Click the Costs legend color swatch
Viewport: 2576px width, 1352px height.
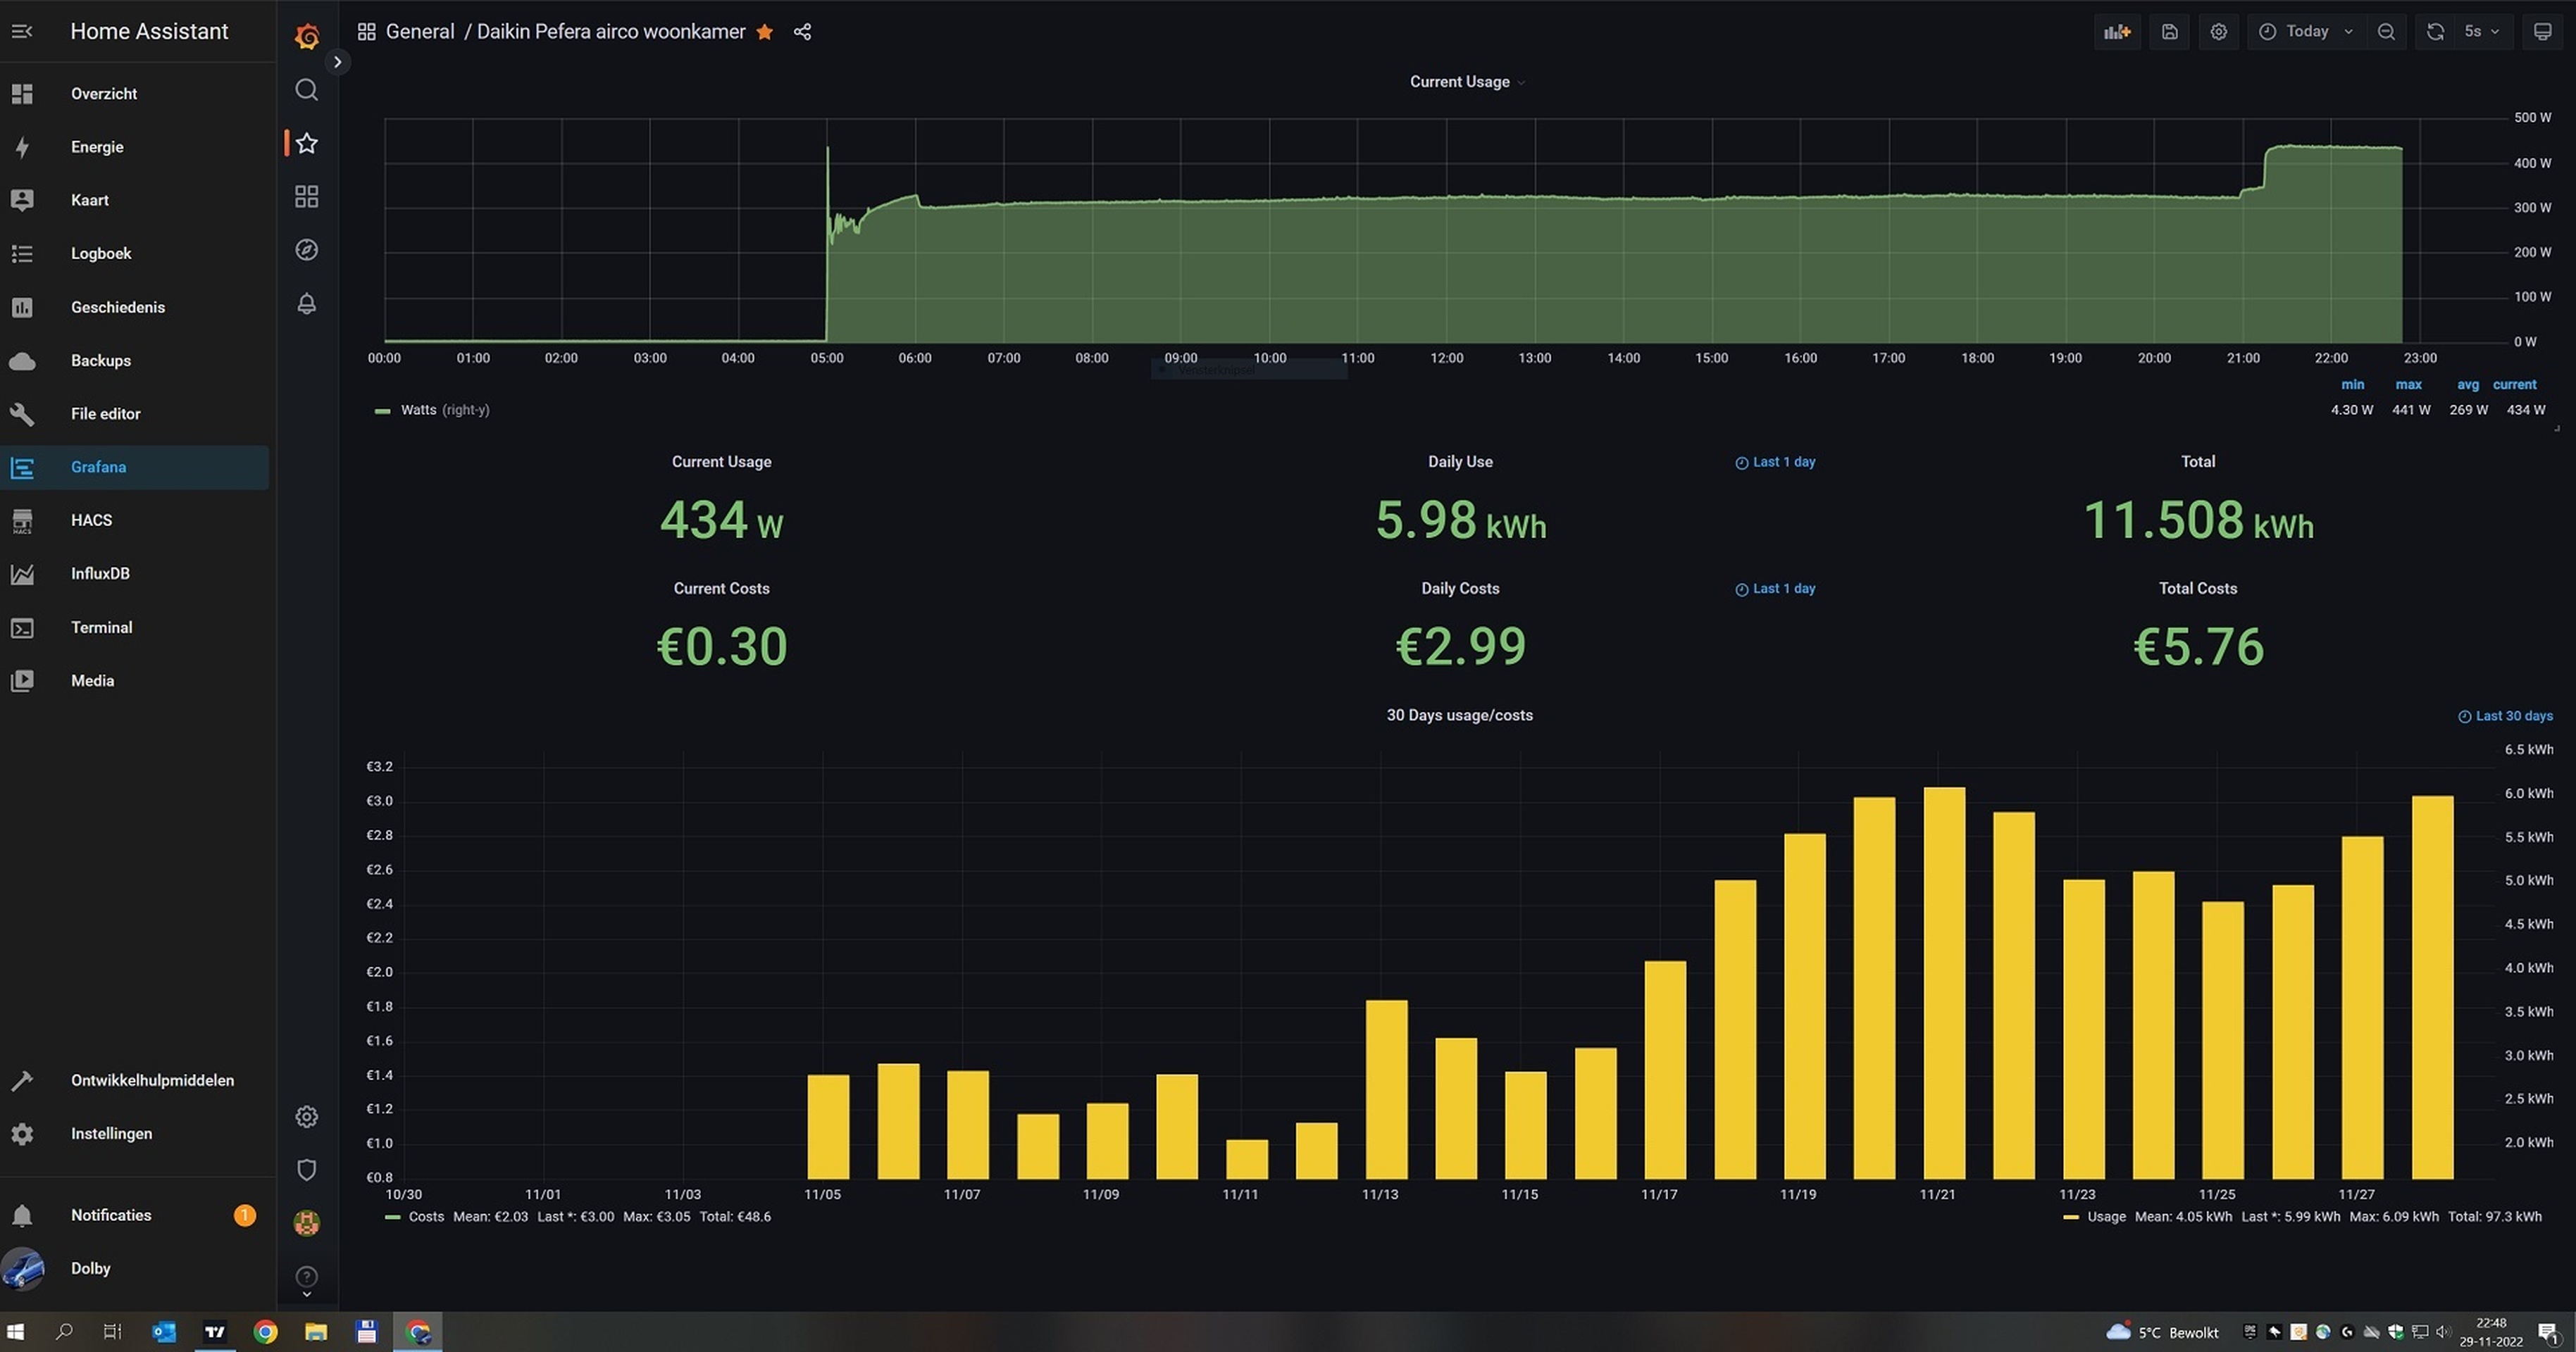[x=392, y=1217]
